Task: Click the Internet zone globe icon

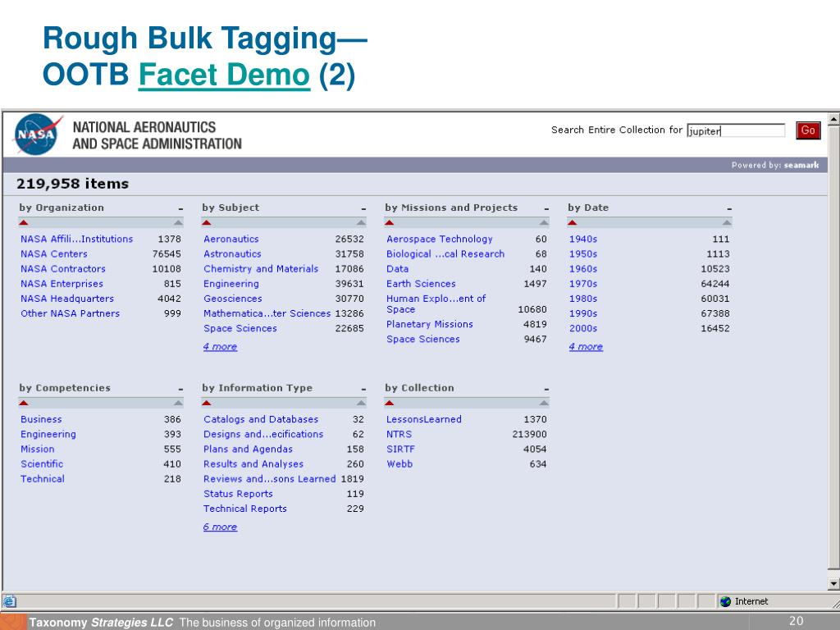Action: pyautogui.click(x=725, y=601)
